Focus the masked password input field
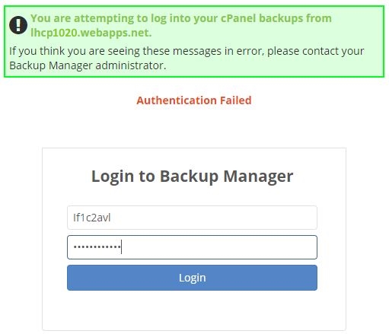The image size is (389, 334). [x=192, y=247]
